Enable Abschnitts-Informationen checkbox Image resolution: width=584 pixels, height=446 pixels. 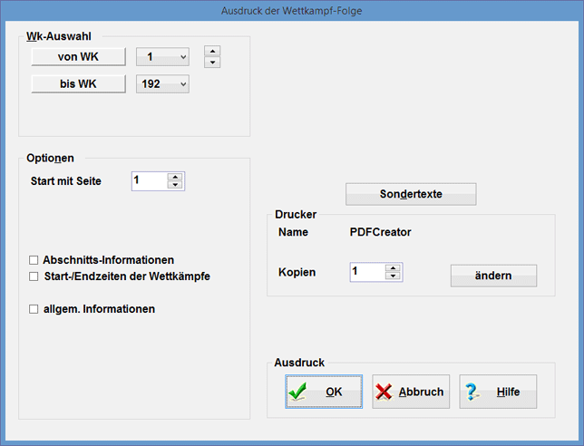[34, 260]
